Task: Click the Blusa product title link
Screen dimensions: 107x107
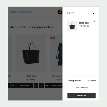Action: (57, 76)
